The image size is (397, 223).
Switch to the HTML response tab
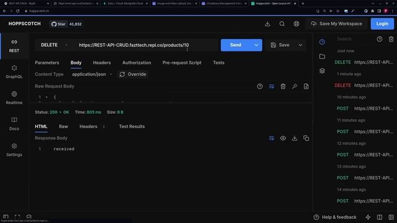41,126
